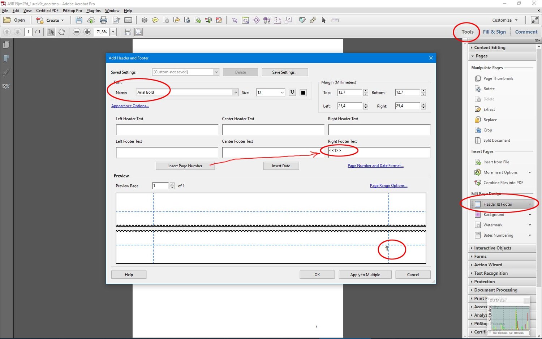Select the Hand pan tool
Viewport: 542px width, 339px height.
[62, 32]
